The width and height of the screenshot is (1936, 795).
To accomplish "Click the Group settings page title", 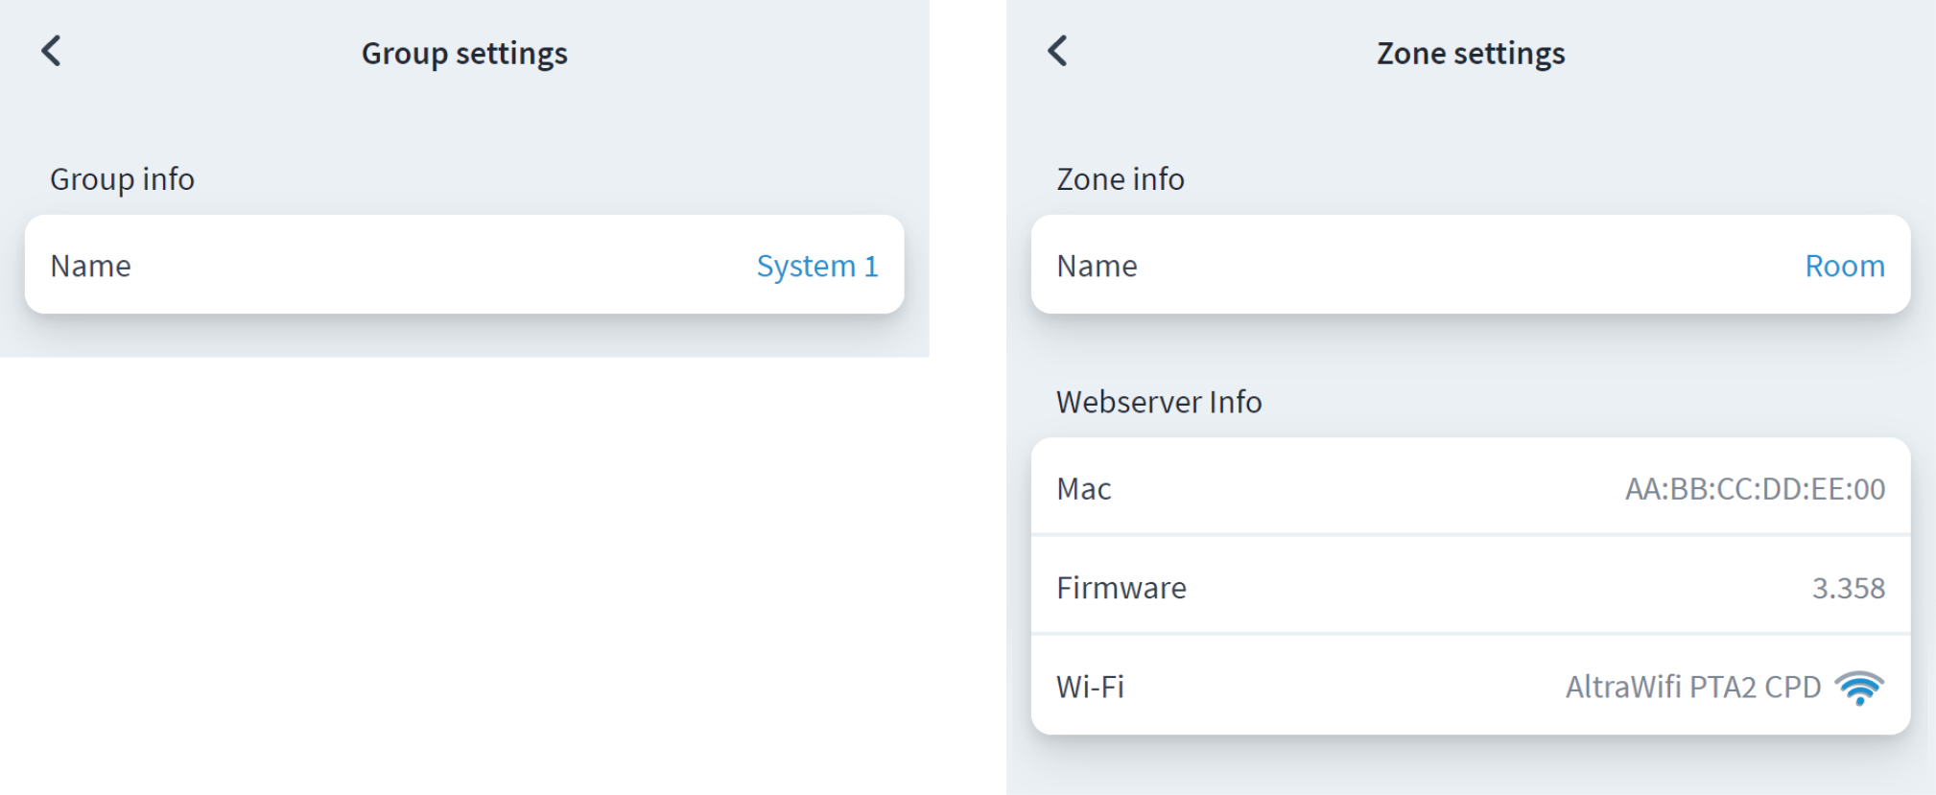I will (464, 54).
